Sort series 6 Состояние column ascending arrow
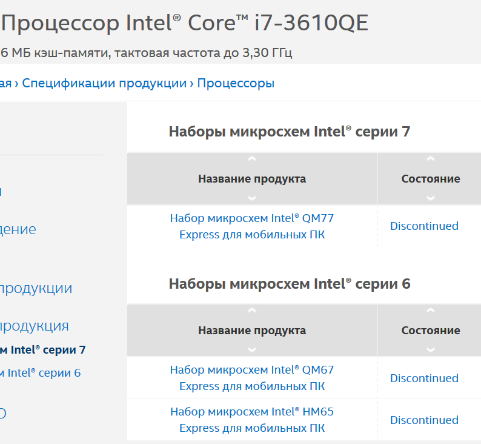481x444 pixels. click(x=430, y=311)
